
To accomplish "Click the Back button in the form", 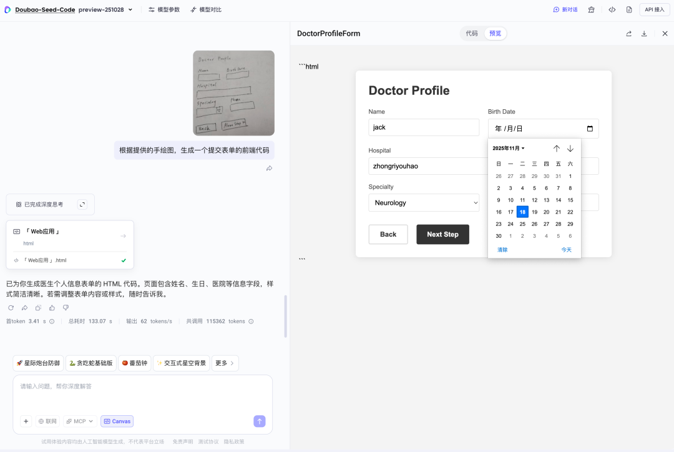I will click(388, 234).
